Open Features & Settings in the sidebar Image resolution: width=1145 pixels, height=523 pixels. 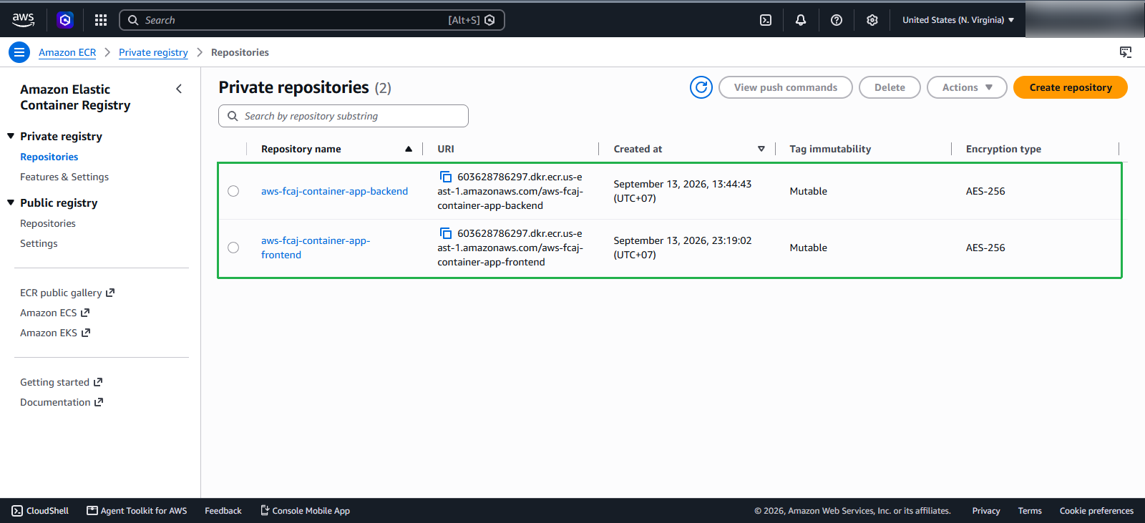(x=64, y=177)
